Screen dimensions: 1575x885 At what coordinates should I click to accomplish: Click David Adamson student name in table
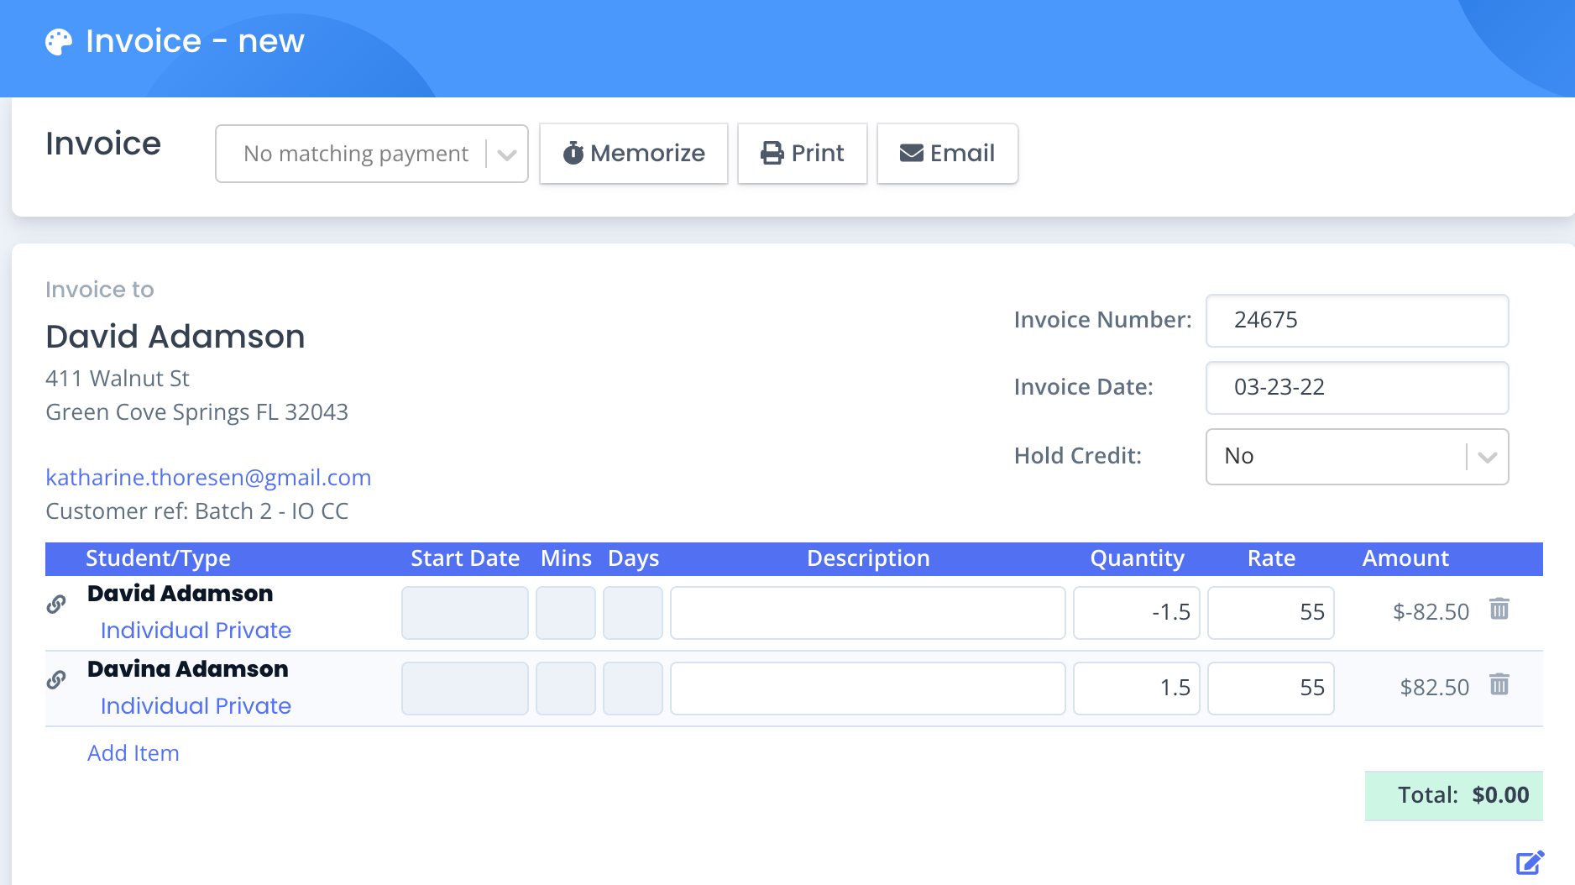coord(181,594)
